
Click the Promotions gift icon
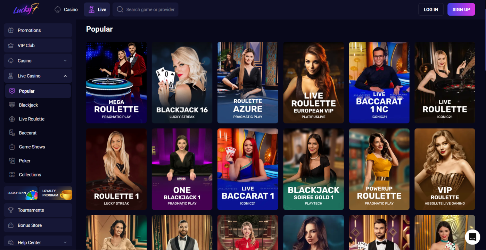11,30
